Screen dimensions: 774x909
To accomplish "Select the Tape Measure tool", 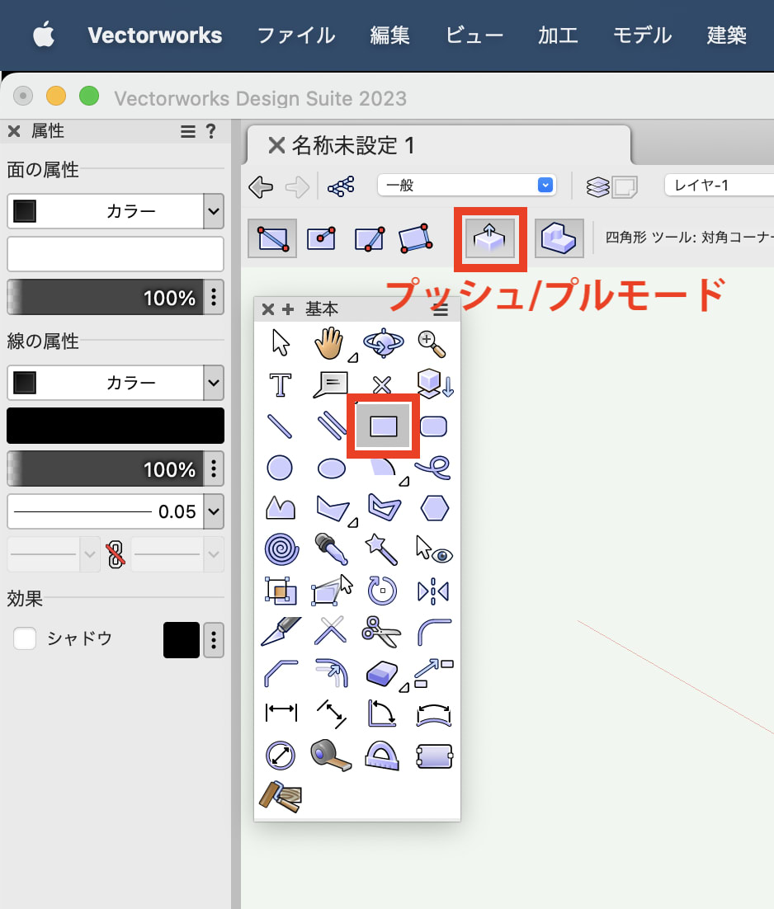I will (x=331, y=756).
